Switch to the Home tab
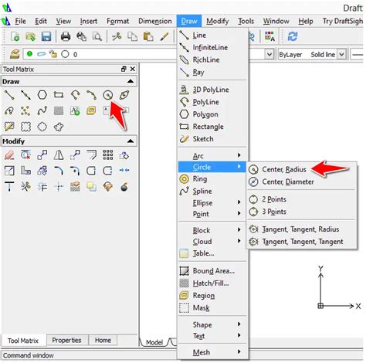This screenshot has height=363, width=366. coord(103,341)
